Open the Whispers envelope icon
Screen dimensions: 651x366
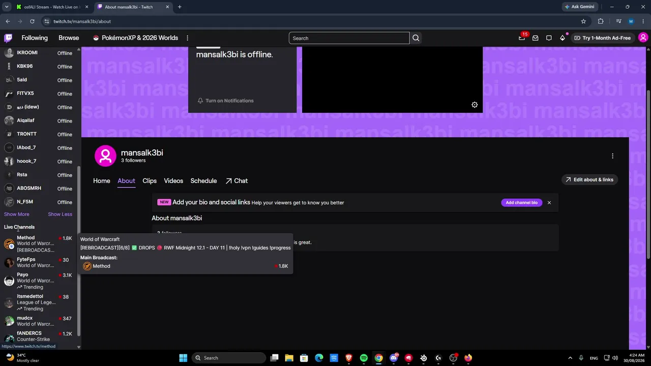pos(536,38)
